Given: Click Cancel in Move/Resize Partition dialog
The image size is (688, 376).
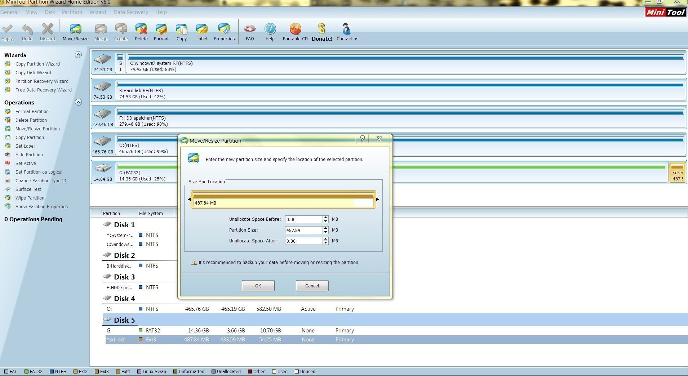Looking at the screenshot, I should tap(312, 286).
